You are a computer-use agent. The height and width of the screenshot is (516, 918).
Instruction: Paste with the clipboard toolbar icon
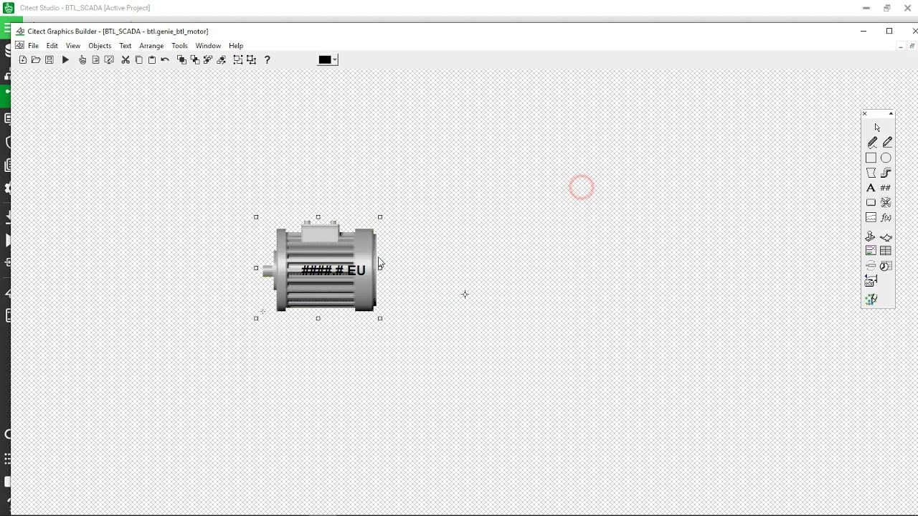pyautogui.click(x=152, y=60)
